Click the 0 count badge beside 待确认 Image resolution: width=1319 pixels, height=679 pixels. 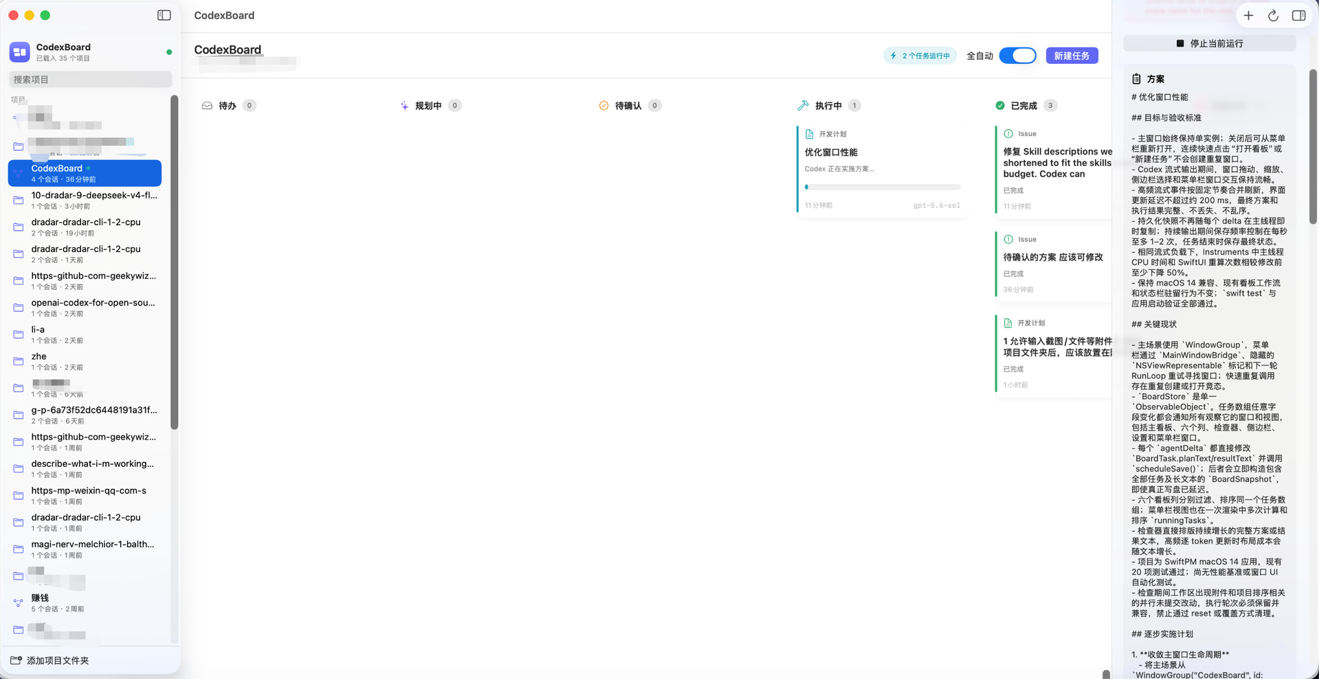[655, 106]
